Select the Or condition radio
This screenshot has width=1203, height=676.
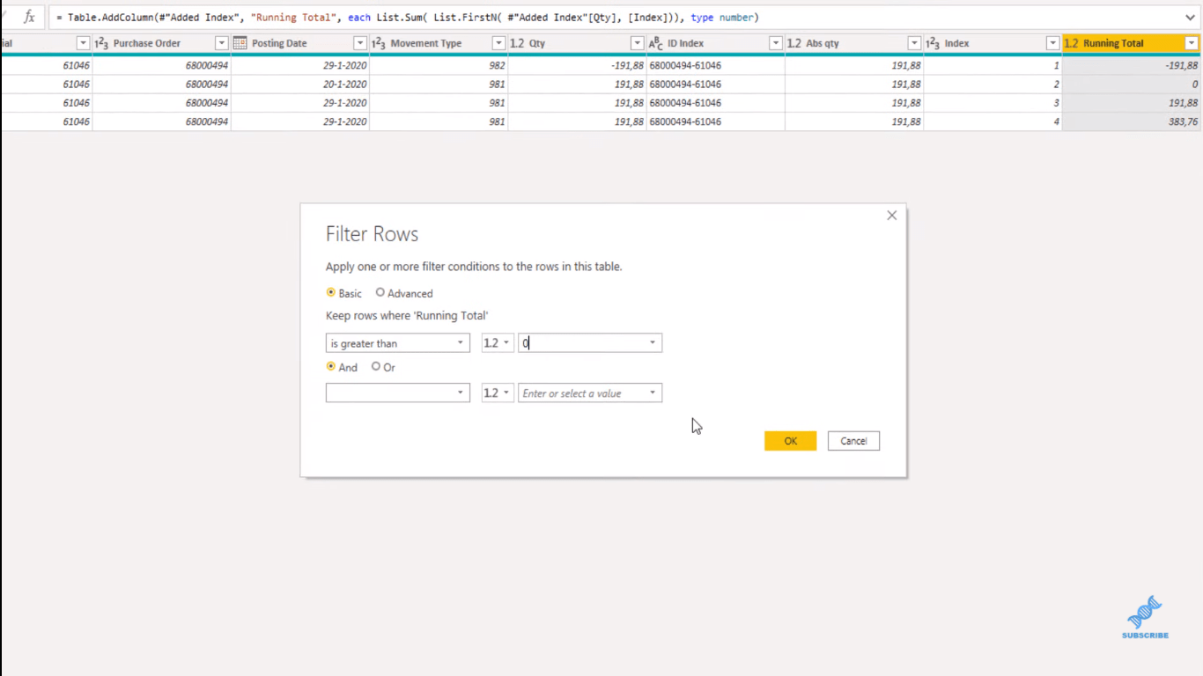[376, 366]
